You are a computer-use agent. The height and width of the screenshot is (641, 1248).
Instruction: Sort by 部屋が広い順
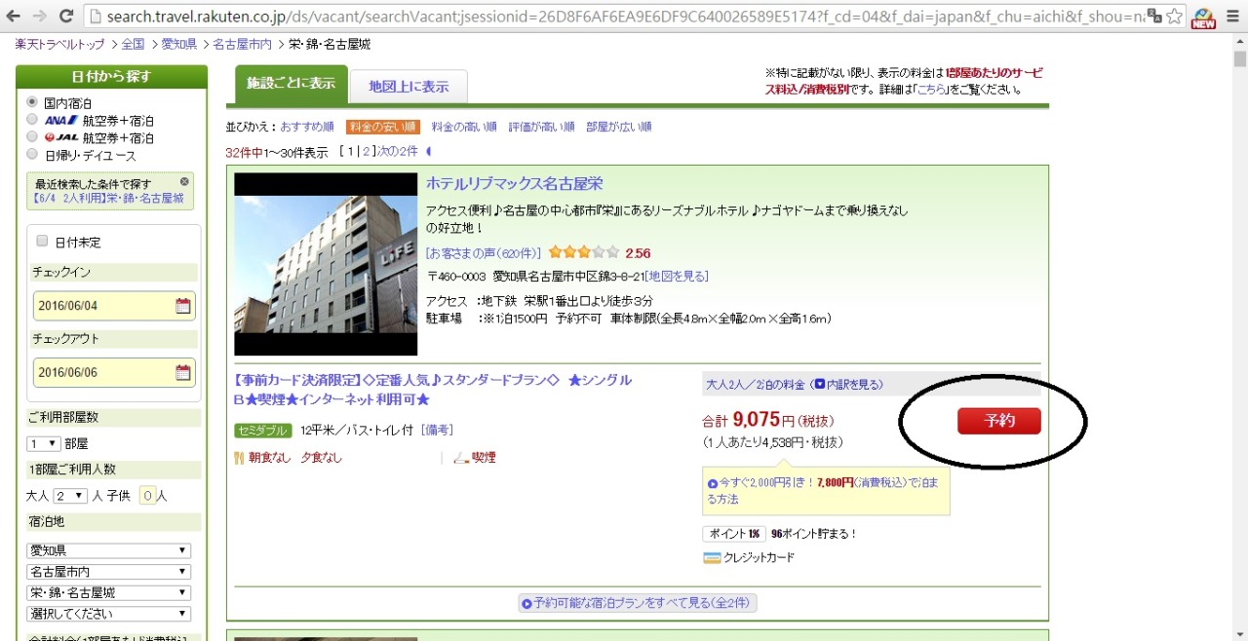tap(619, 127)
